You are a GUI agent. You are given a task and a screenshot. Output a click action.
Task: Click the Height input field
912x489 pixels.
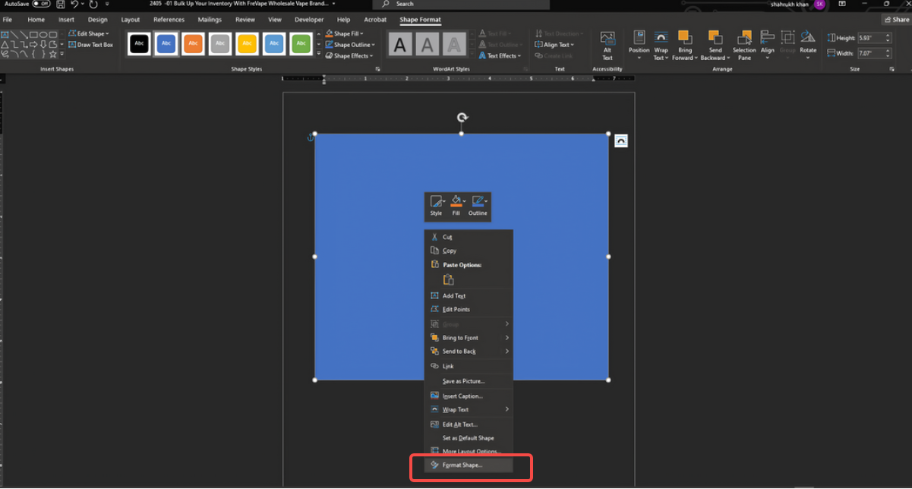870,38
